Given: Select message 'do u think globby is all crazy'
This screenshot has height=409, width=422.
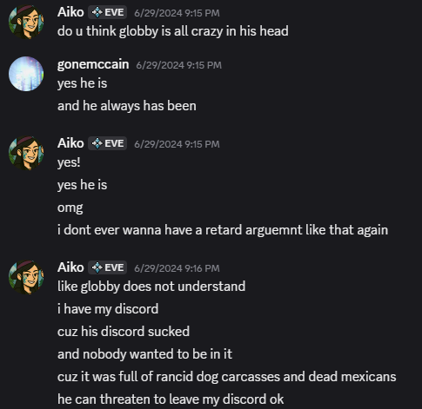Looking at the screenshot, I should (x=173, y=31).
